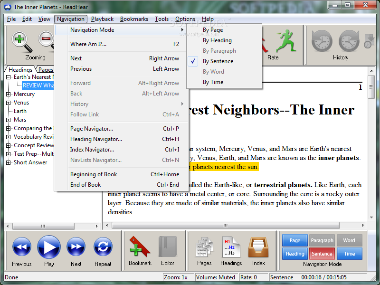Switch to the Headings tab
Screen dimensions: 380x285
click(20, 70)
